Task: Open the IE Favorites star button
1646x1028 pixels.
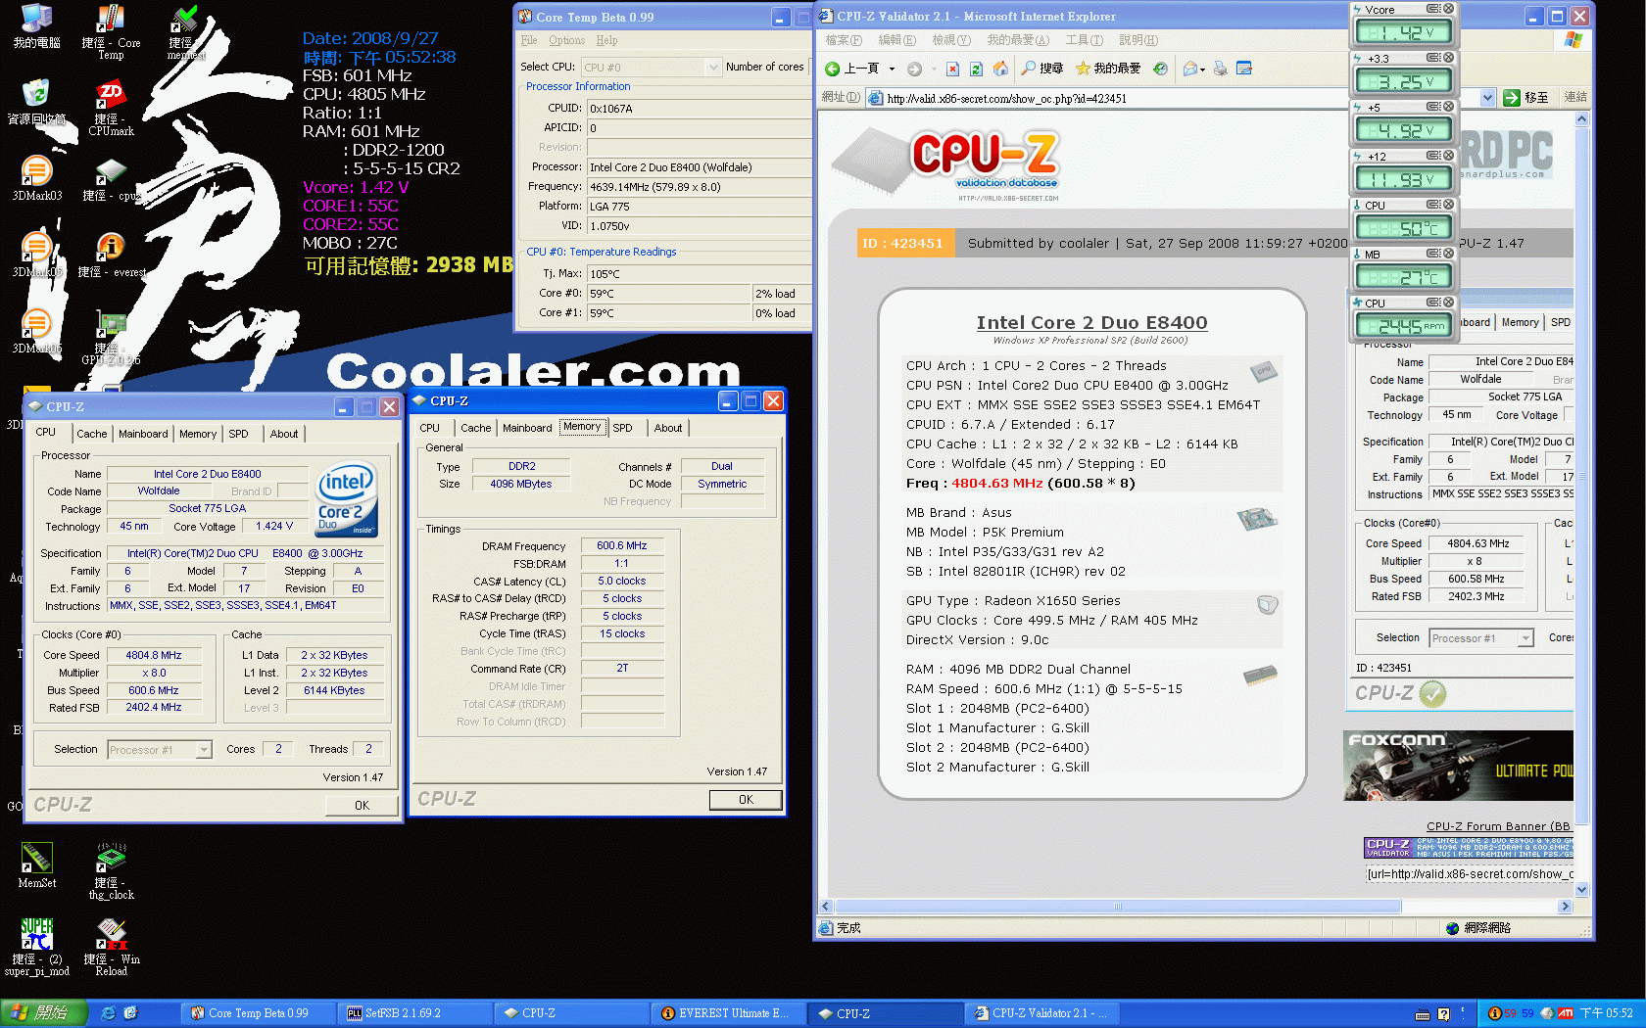Action: pyautogui.click(x=1108, y=69)
